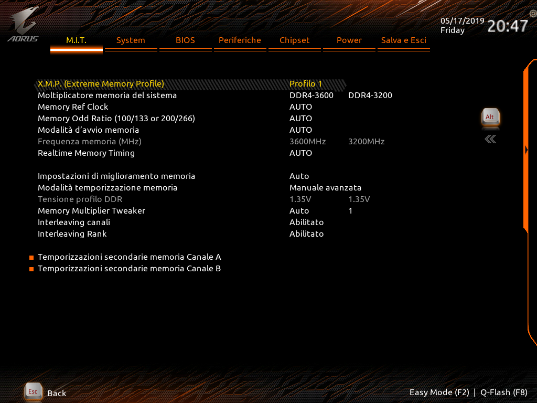Click the AORUS eagle logo
The width and height of the screenshot is (537, 403).
point(23,25)
